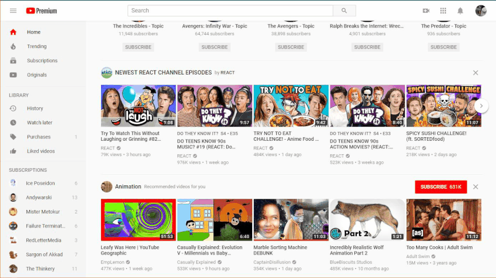Open the account avatar menu
The image size is (496, 278).
pyautogui.click(x=481, y=11)
